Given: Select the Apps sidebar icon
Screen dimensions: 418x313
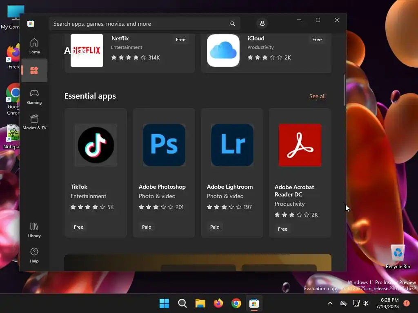Looking at the screenshot, I should 34,71.
